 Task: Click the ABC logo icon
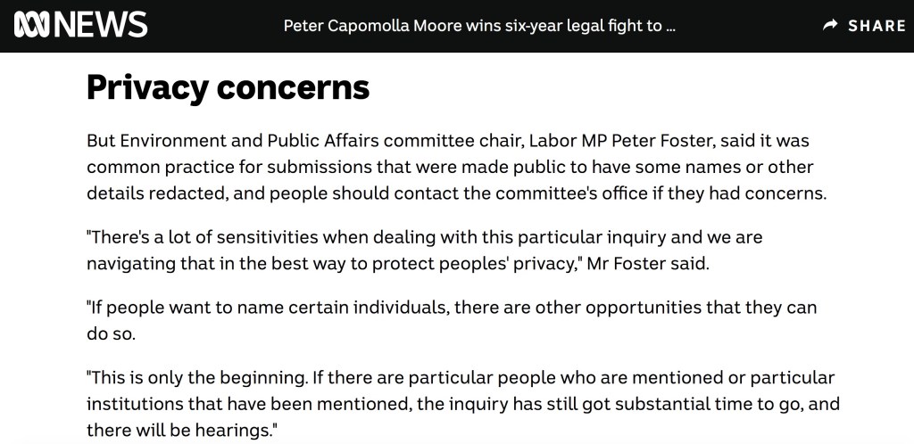tap(33, 25)
